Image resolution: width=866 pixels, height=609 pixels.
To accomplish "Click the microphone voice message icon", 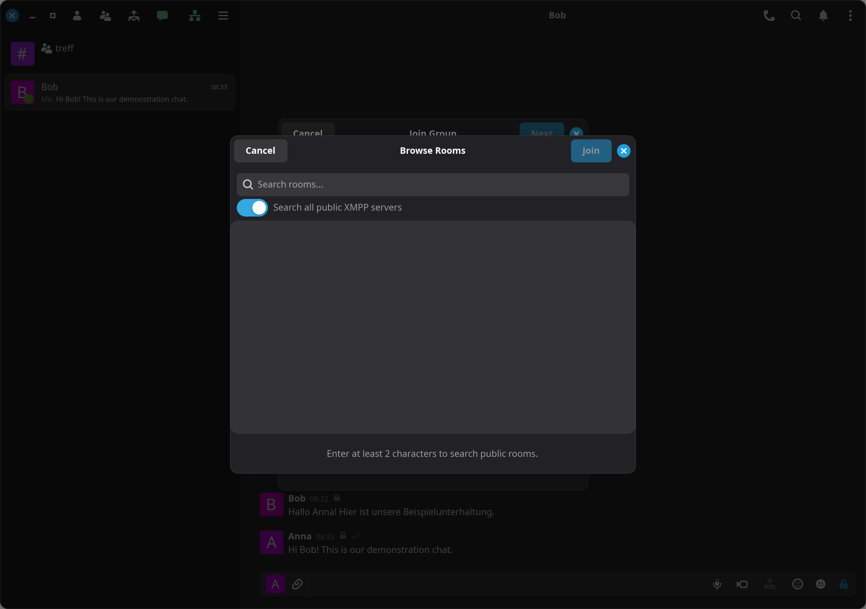I will 717,584.
